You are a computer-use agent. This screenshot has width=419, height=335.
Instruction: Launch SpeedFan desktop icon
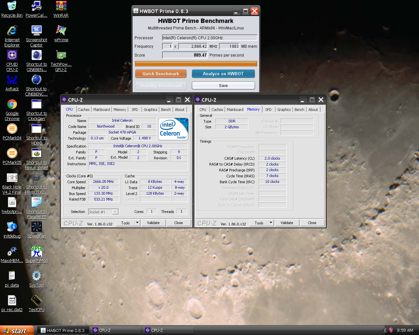coord(36,230)
